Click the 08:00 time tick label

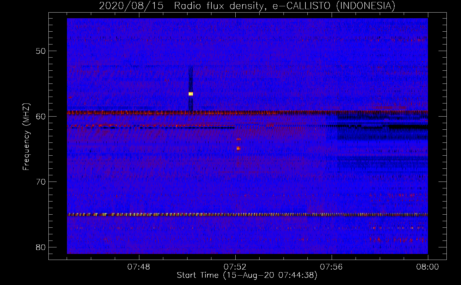pos(428,267)
